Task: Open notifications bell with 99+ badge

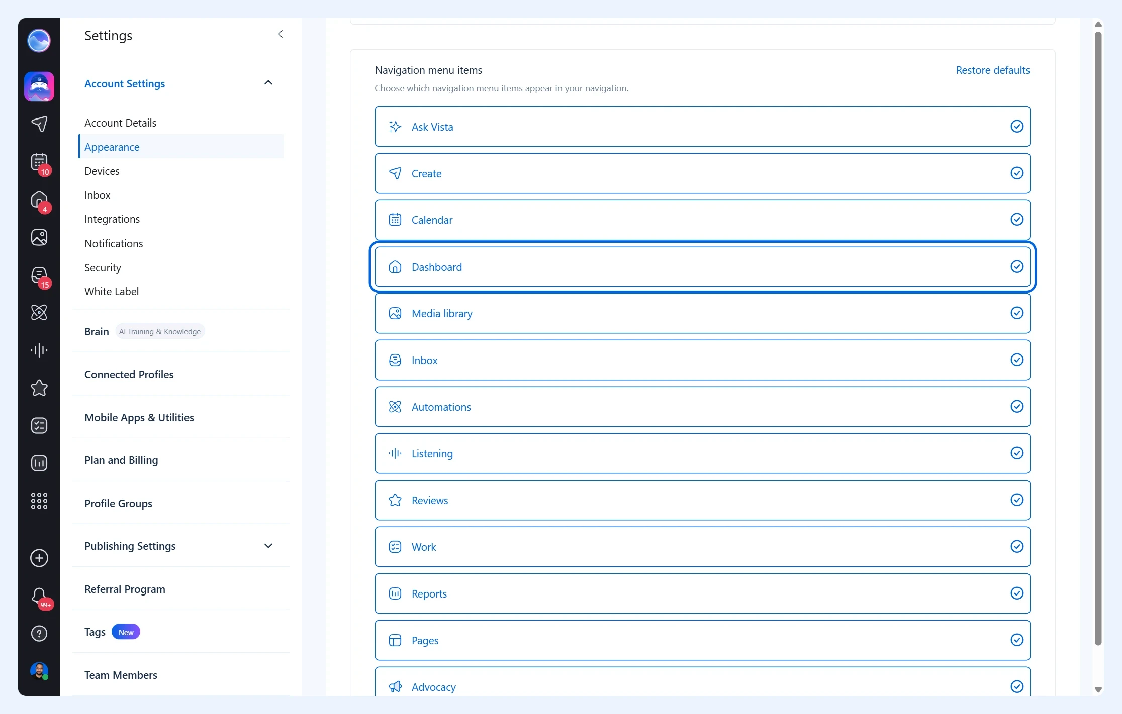Action: pos(39,596)
